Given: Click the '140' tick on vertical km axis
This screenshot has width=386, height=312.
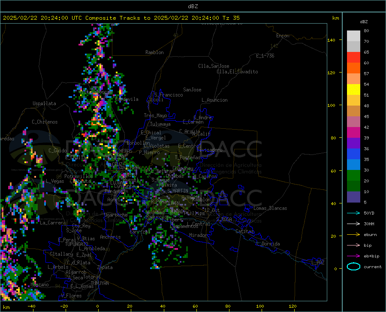Looking at the screenshot, I should pyautogui.click(x=331, y=40).
